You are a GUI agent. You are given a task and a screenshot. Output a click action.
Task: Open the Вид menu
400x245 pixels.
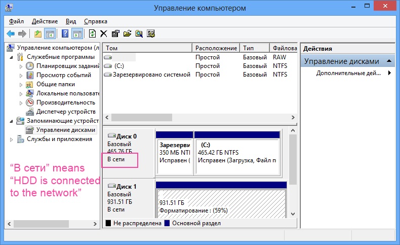[71, 21]
